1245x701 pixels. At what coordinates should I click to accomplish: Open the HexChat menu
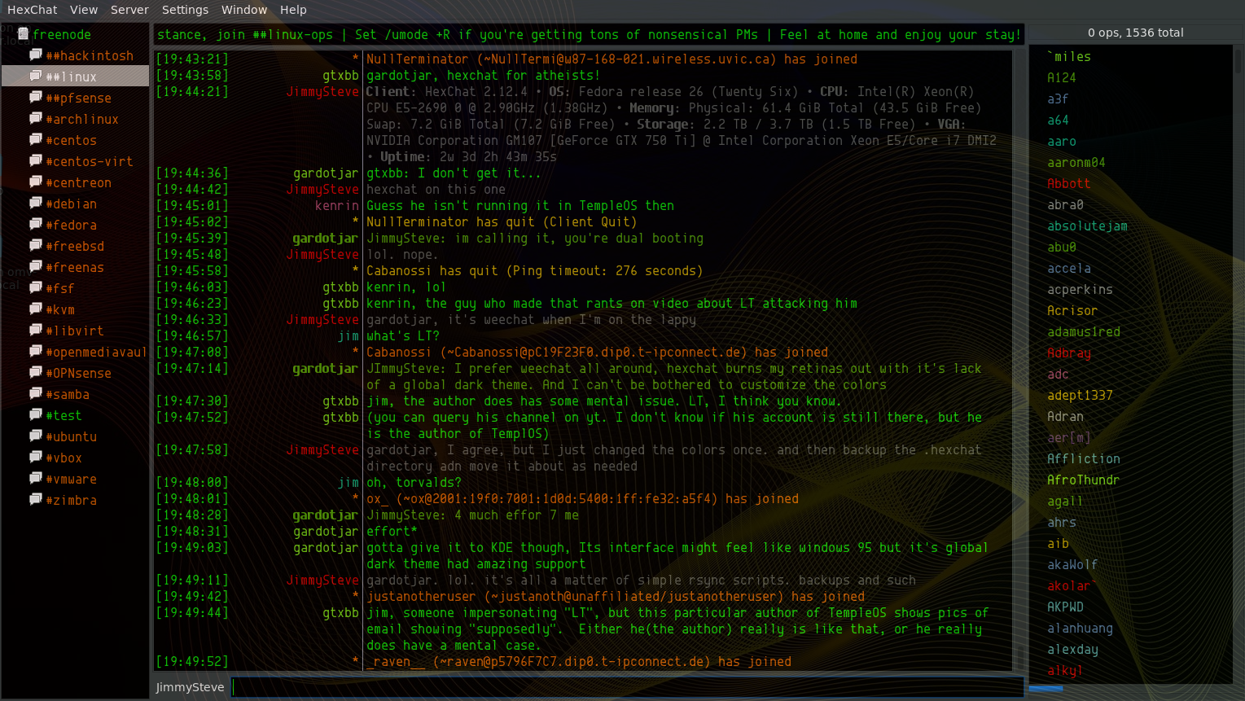tap(33, 10)
